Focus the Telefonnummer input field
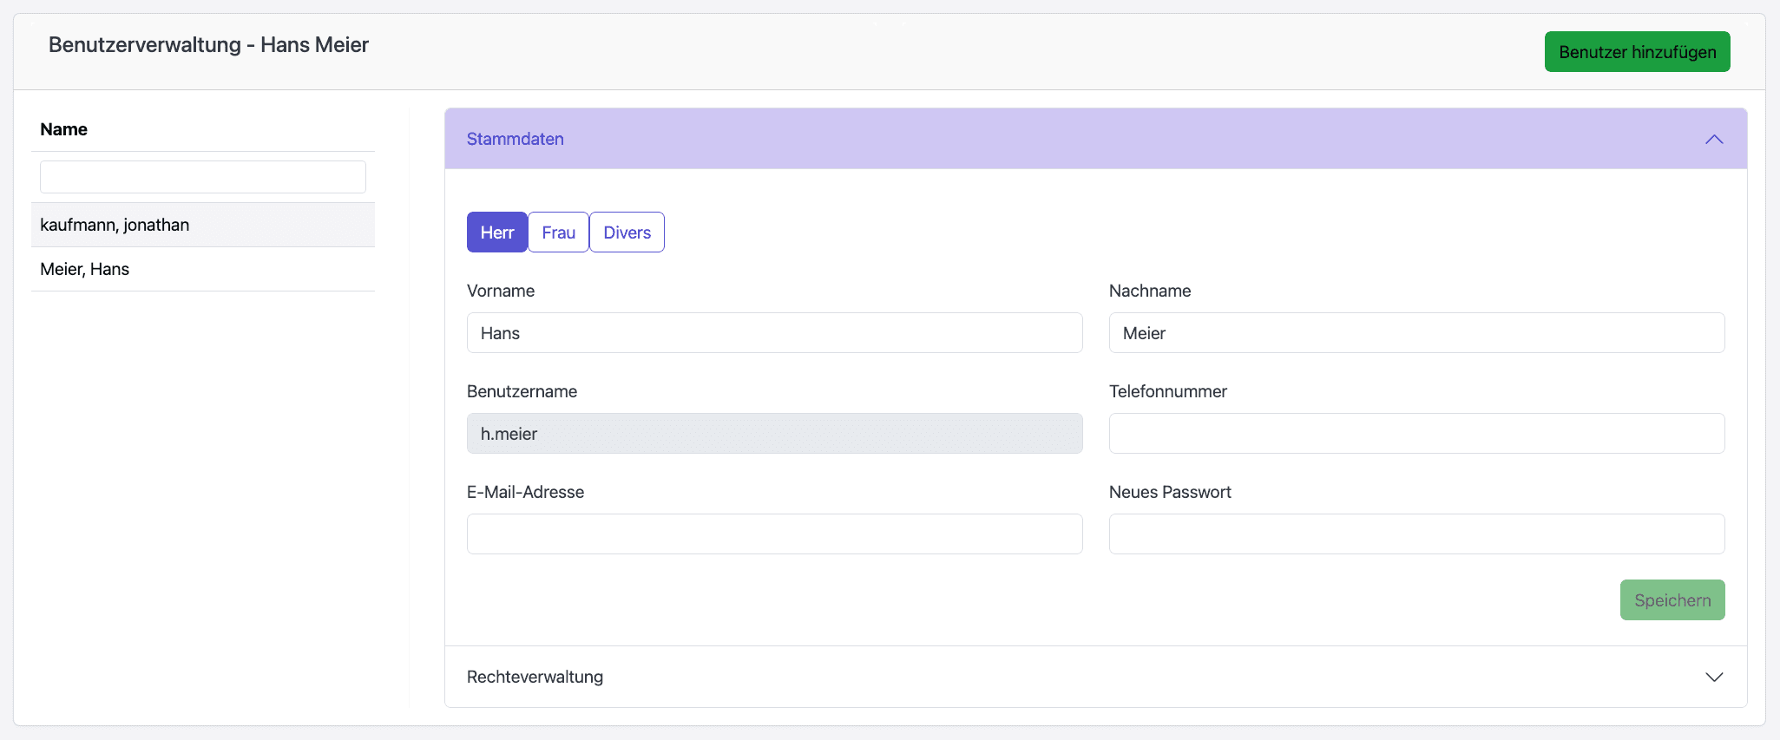The image size is (1780, 740). pos(1416,434)
